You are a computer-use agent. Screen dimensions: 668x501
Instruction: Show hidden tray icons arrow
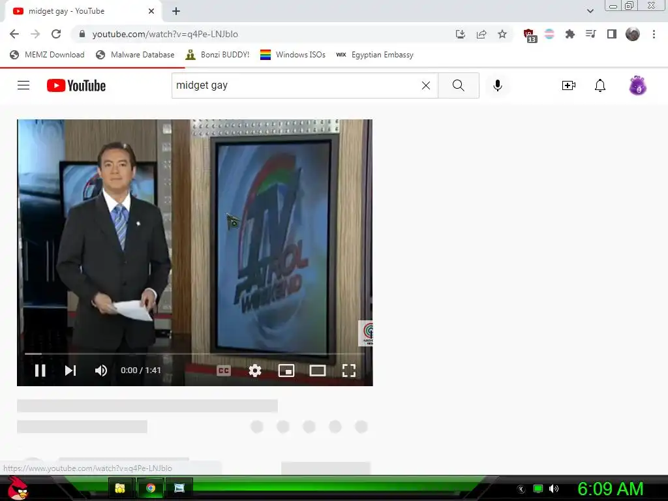click(x=521, y=489)
